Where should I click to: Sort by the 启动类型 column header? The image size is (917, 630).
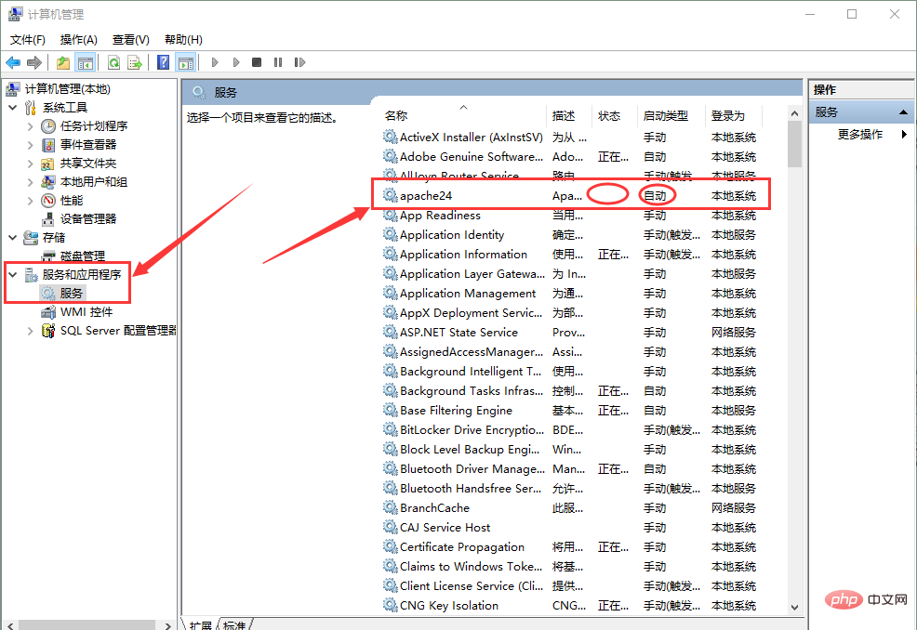(671, 116)
